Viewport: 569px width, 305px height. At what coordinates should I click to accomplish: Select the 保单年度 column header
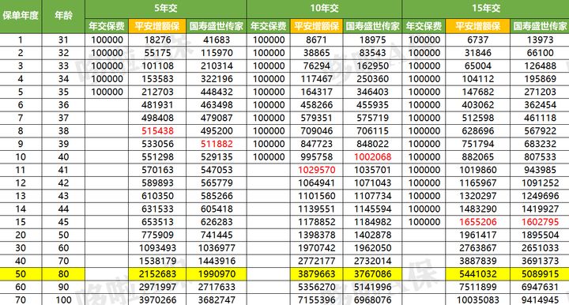click(21, 17)
